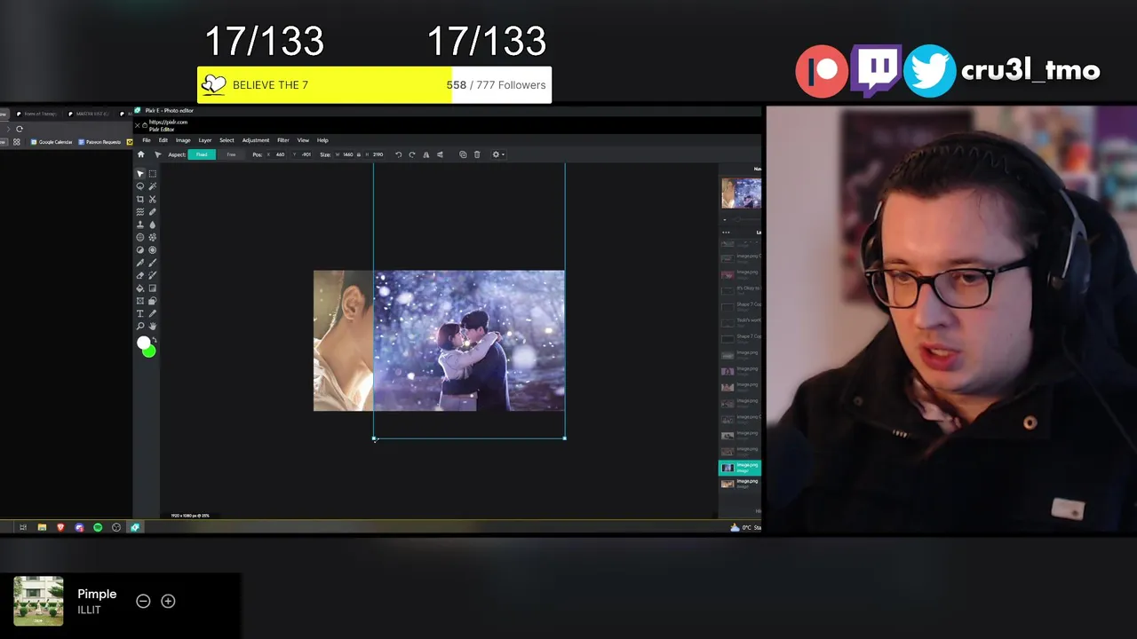Select the Marquee selection tool
Screen dimensions: 1137x639
click(x=153, y=174)
